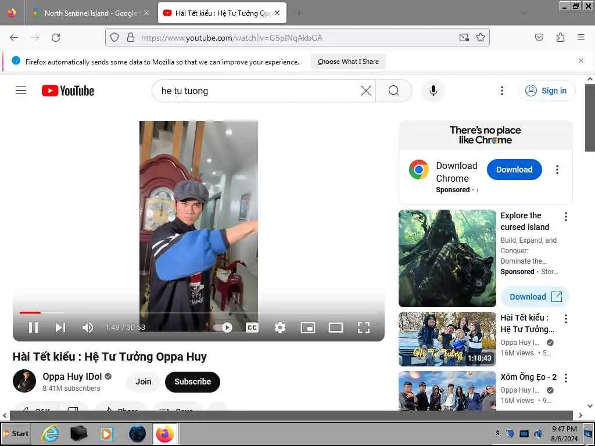595x446 pixels.
Task: Switch to North Sentinel Island Google tab
Action: (x=91, y=13)
